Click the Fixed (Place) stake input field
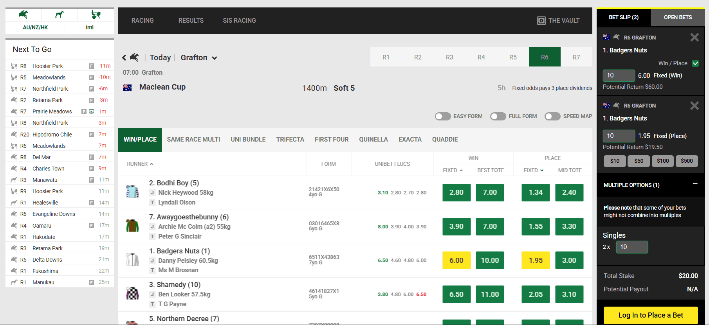Image resolution: width=709 pixels, height=325 pixels. (619, 136)
